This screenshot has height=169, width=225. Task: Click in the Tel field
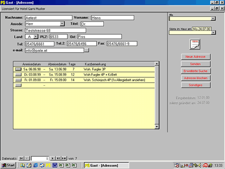pyautogui.click(x=40, y=44)
